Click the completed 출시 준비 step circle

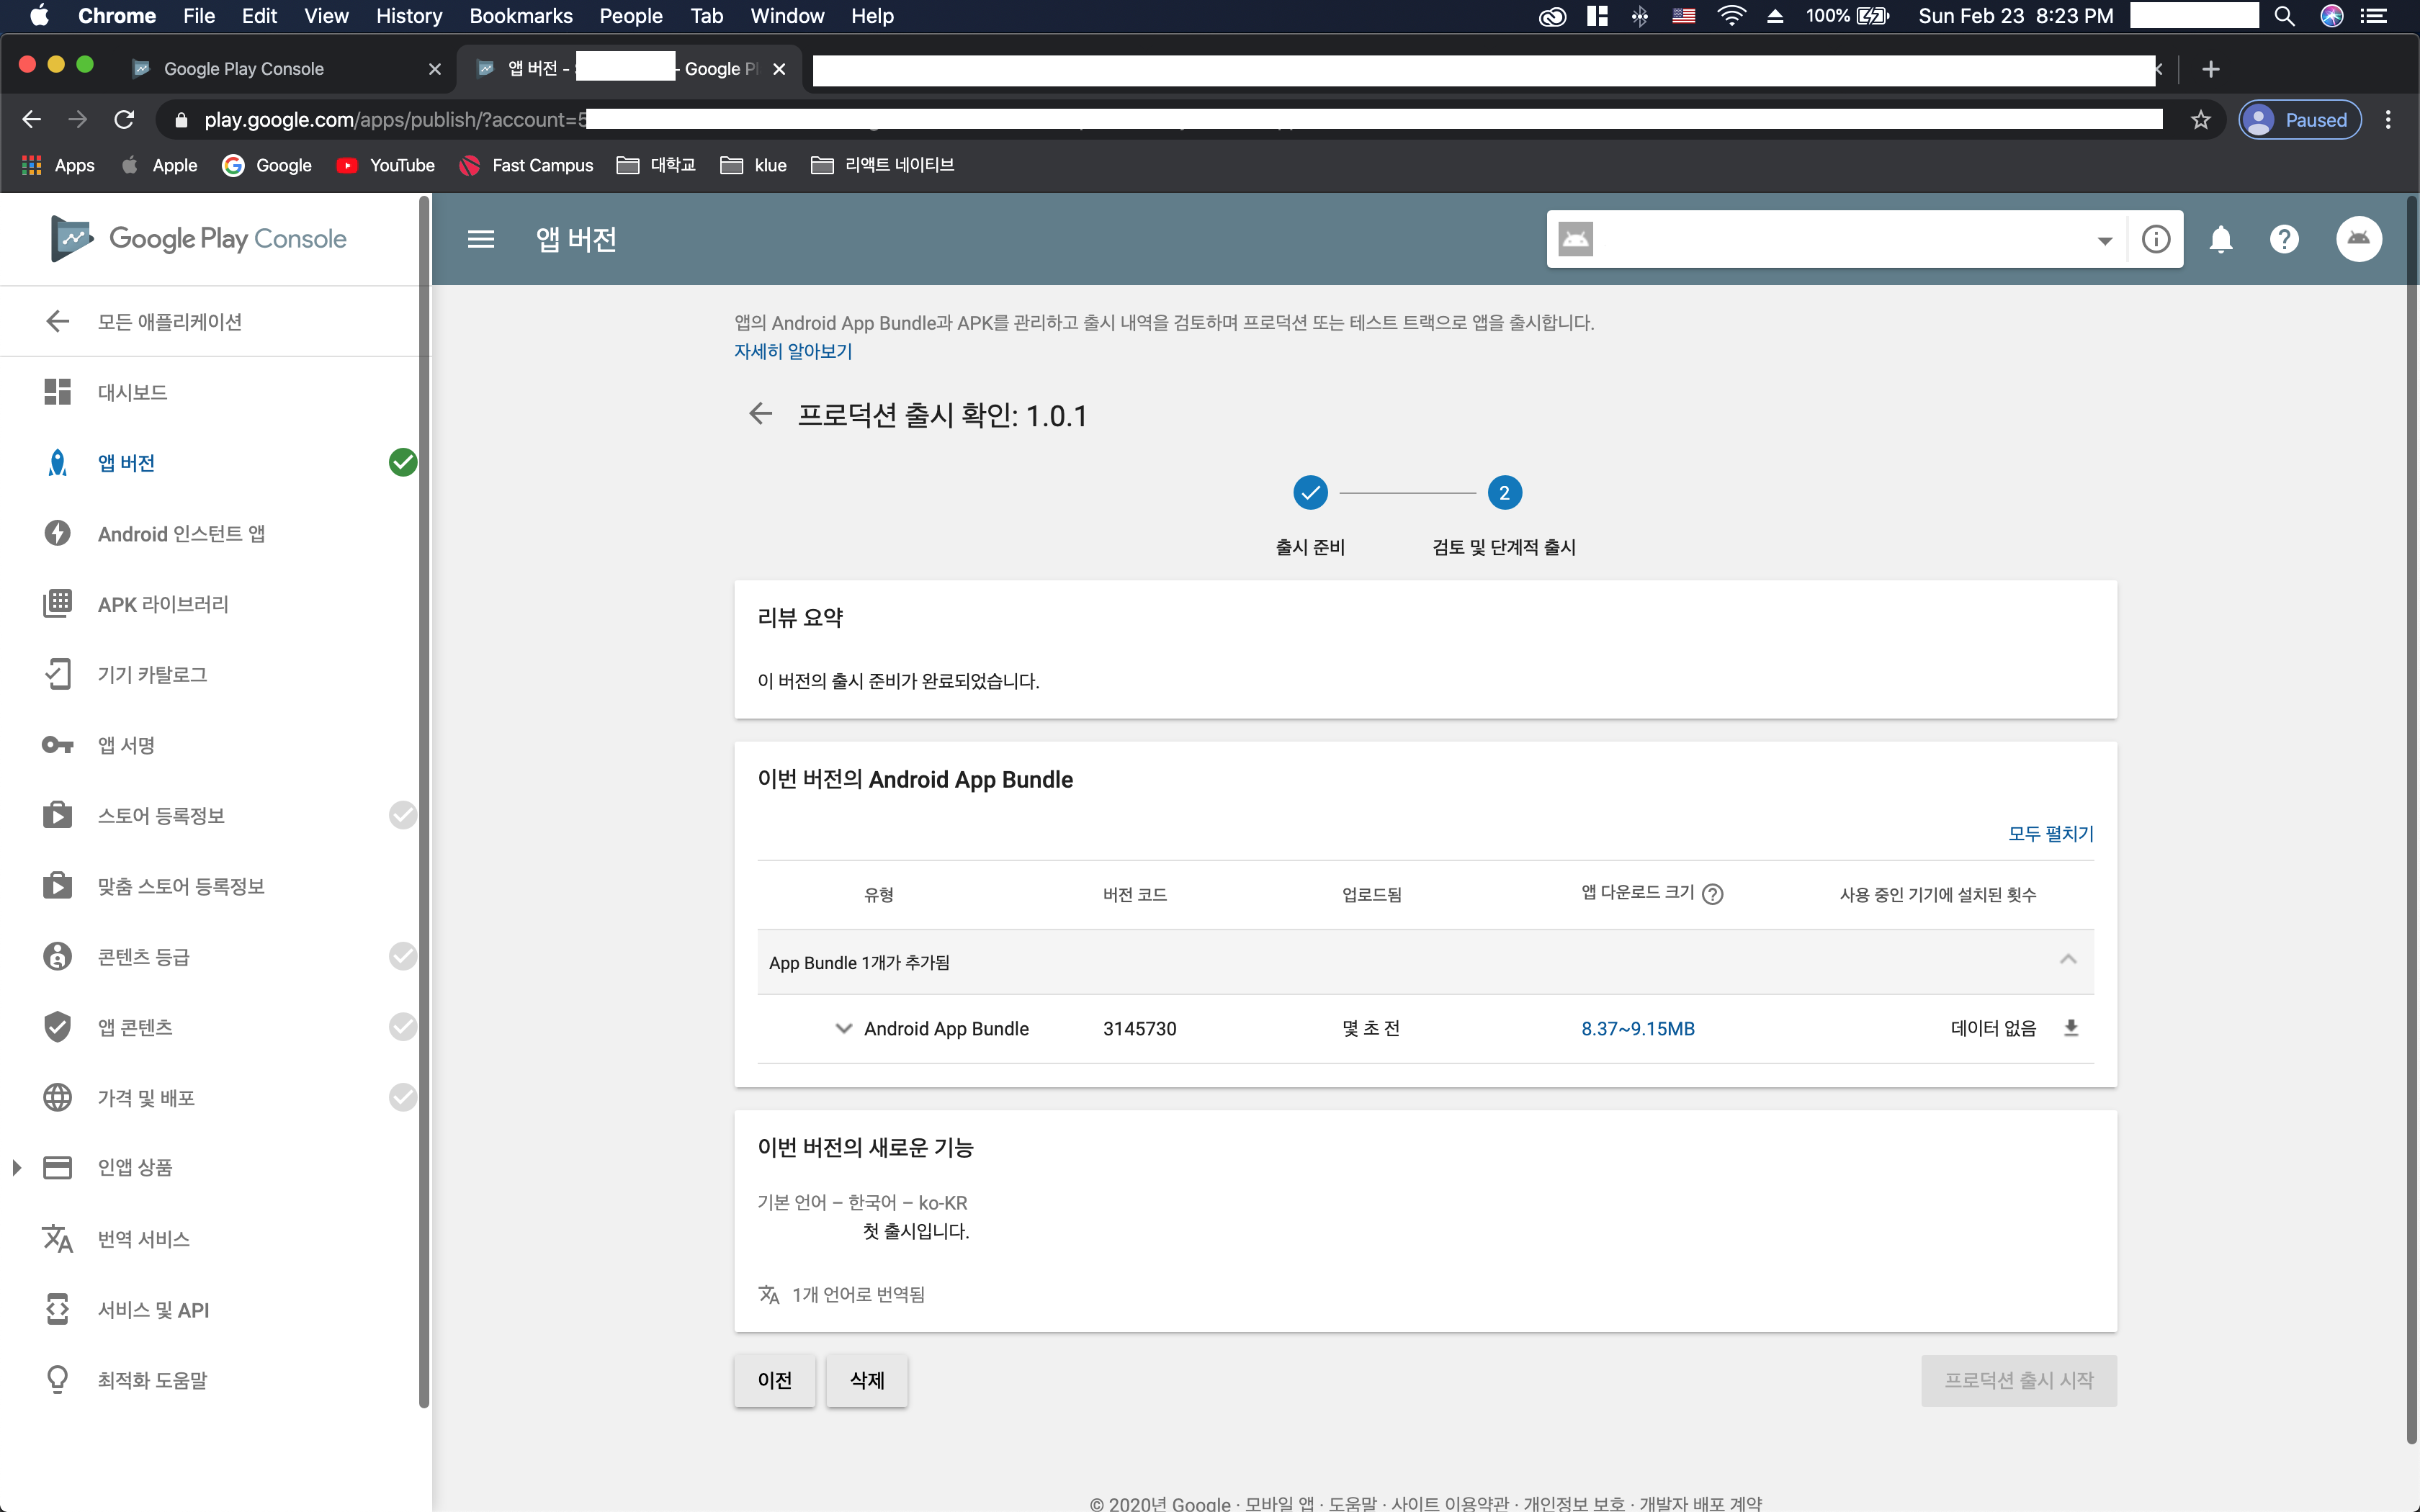click(x=1310, y=493)
